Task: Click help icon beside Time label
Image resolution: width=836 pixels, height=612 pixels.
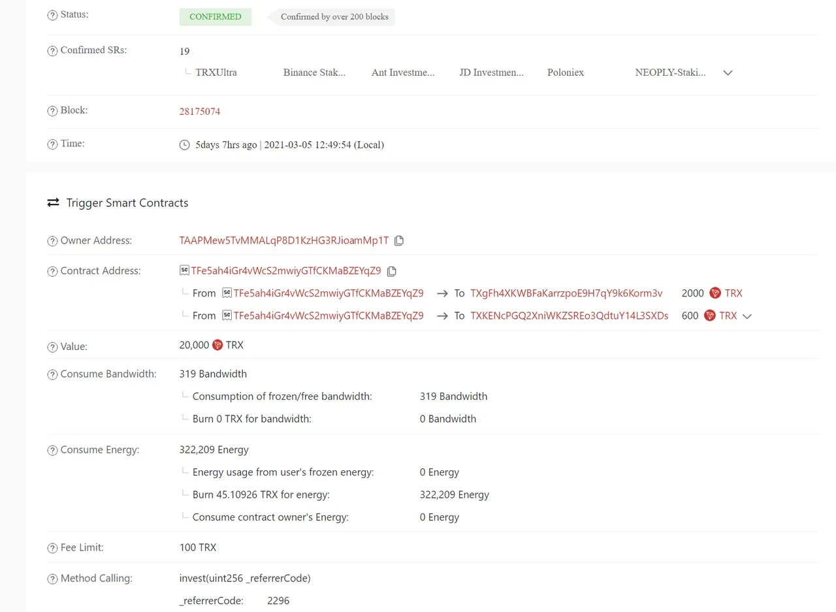Action: pos(52,145)
